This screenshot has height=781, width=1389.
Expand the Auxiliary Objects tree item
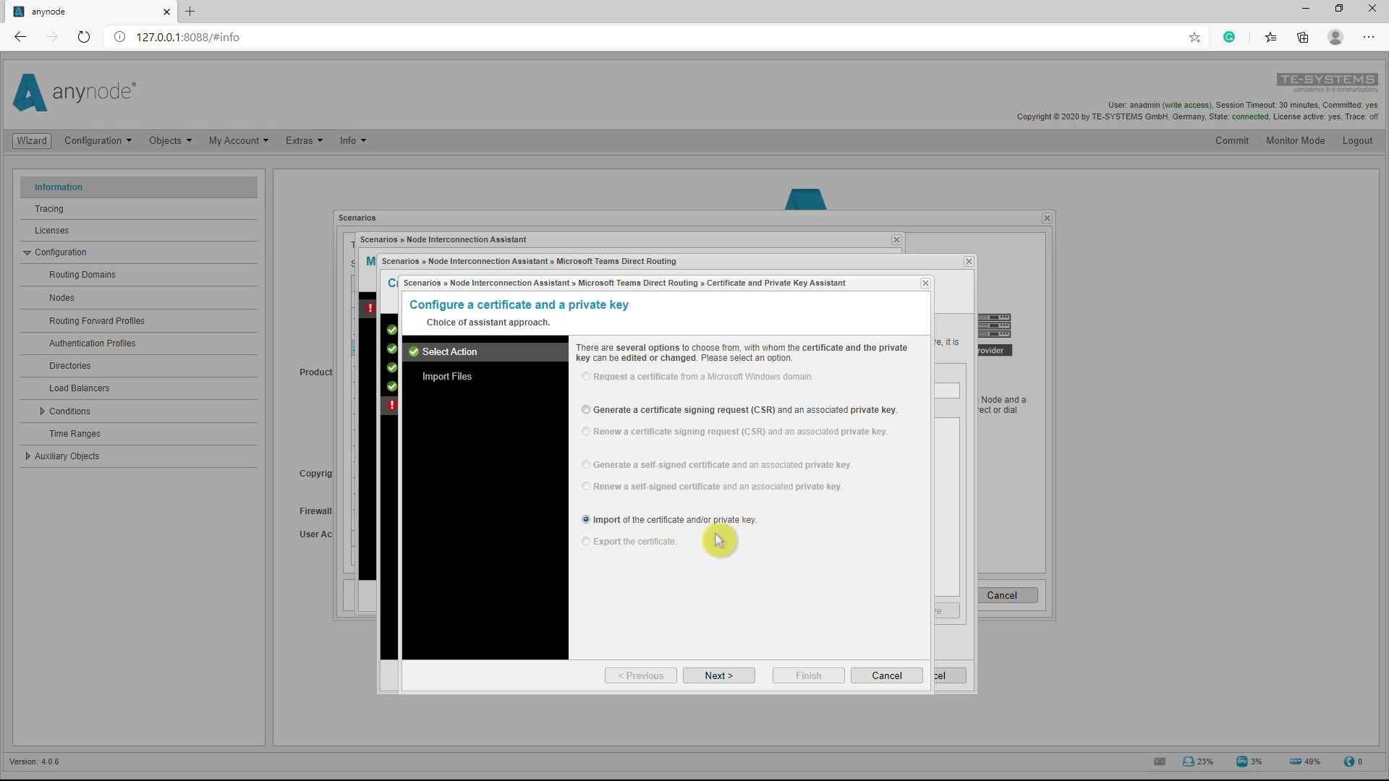(x=27, y=456)
